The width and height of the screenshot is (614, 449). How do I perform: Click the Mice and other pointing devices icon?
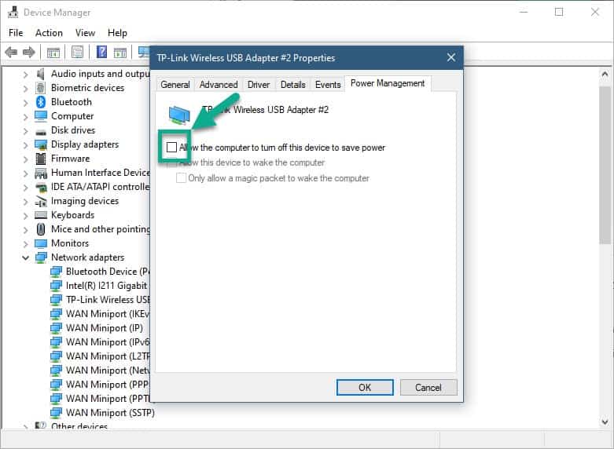(41, 229)
